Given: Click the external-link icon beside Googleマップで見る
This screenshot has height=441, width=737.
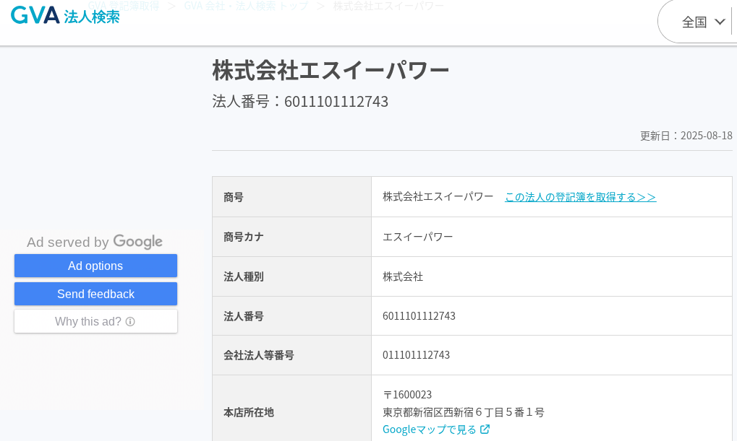Looking at the screenshot, I should coord(485,429).
